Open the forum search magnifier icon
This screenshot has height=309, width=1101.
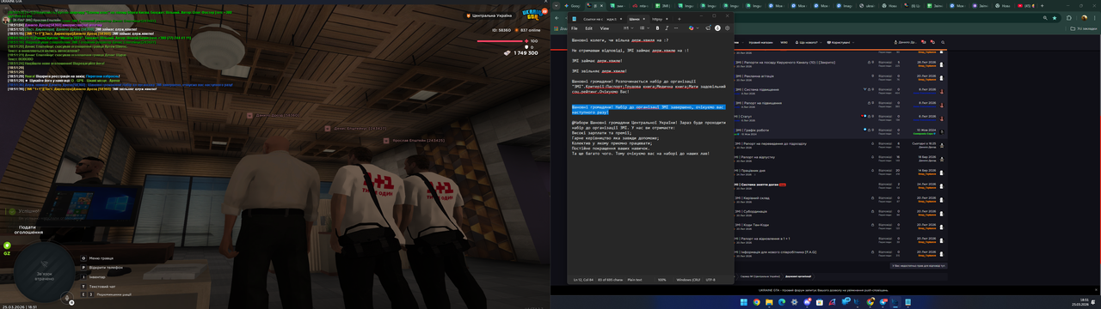(x=943, y=42)
